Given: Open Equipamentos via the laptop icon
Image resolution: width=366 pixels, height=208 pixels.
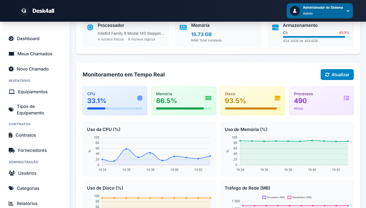Looking at the screenshot, I should (11, 92).
